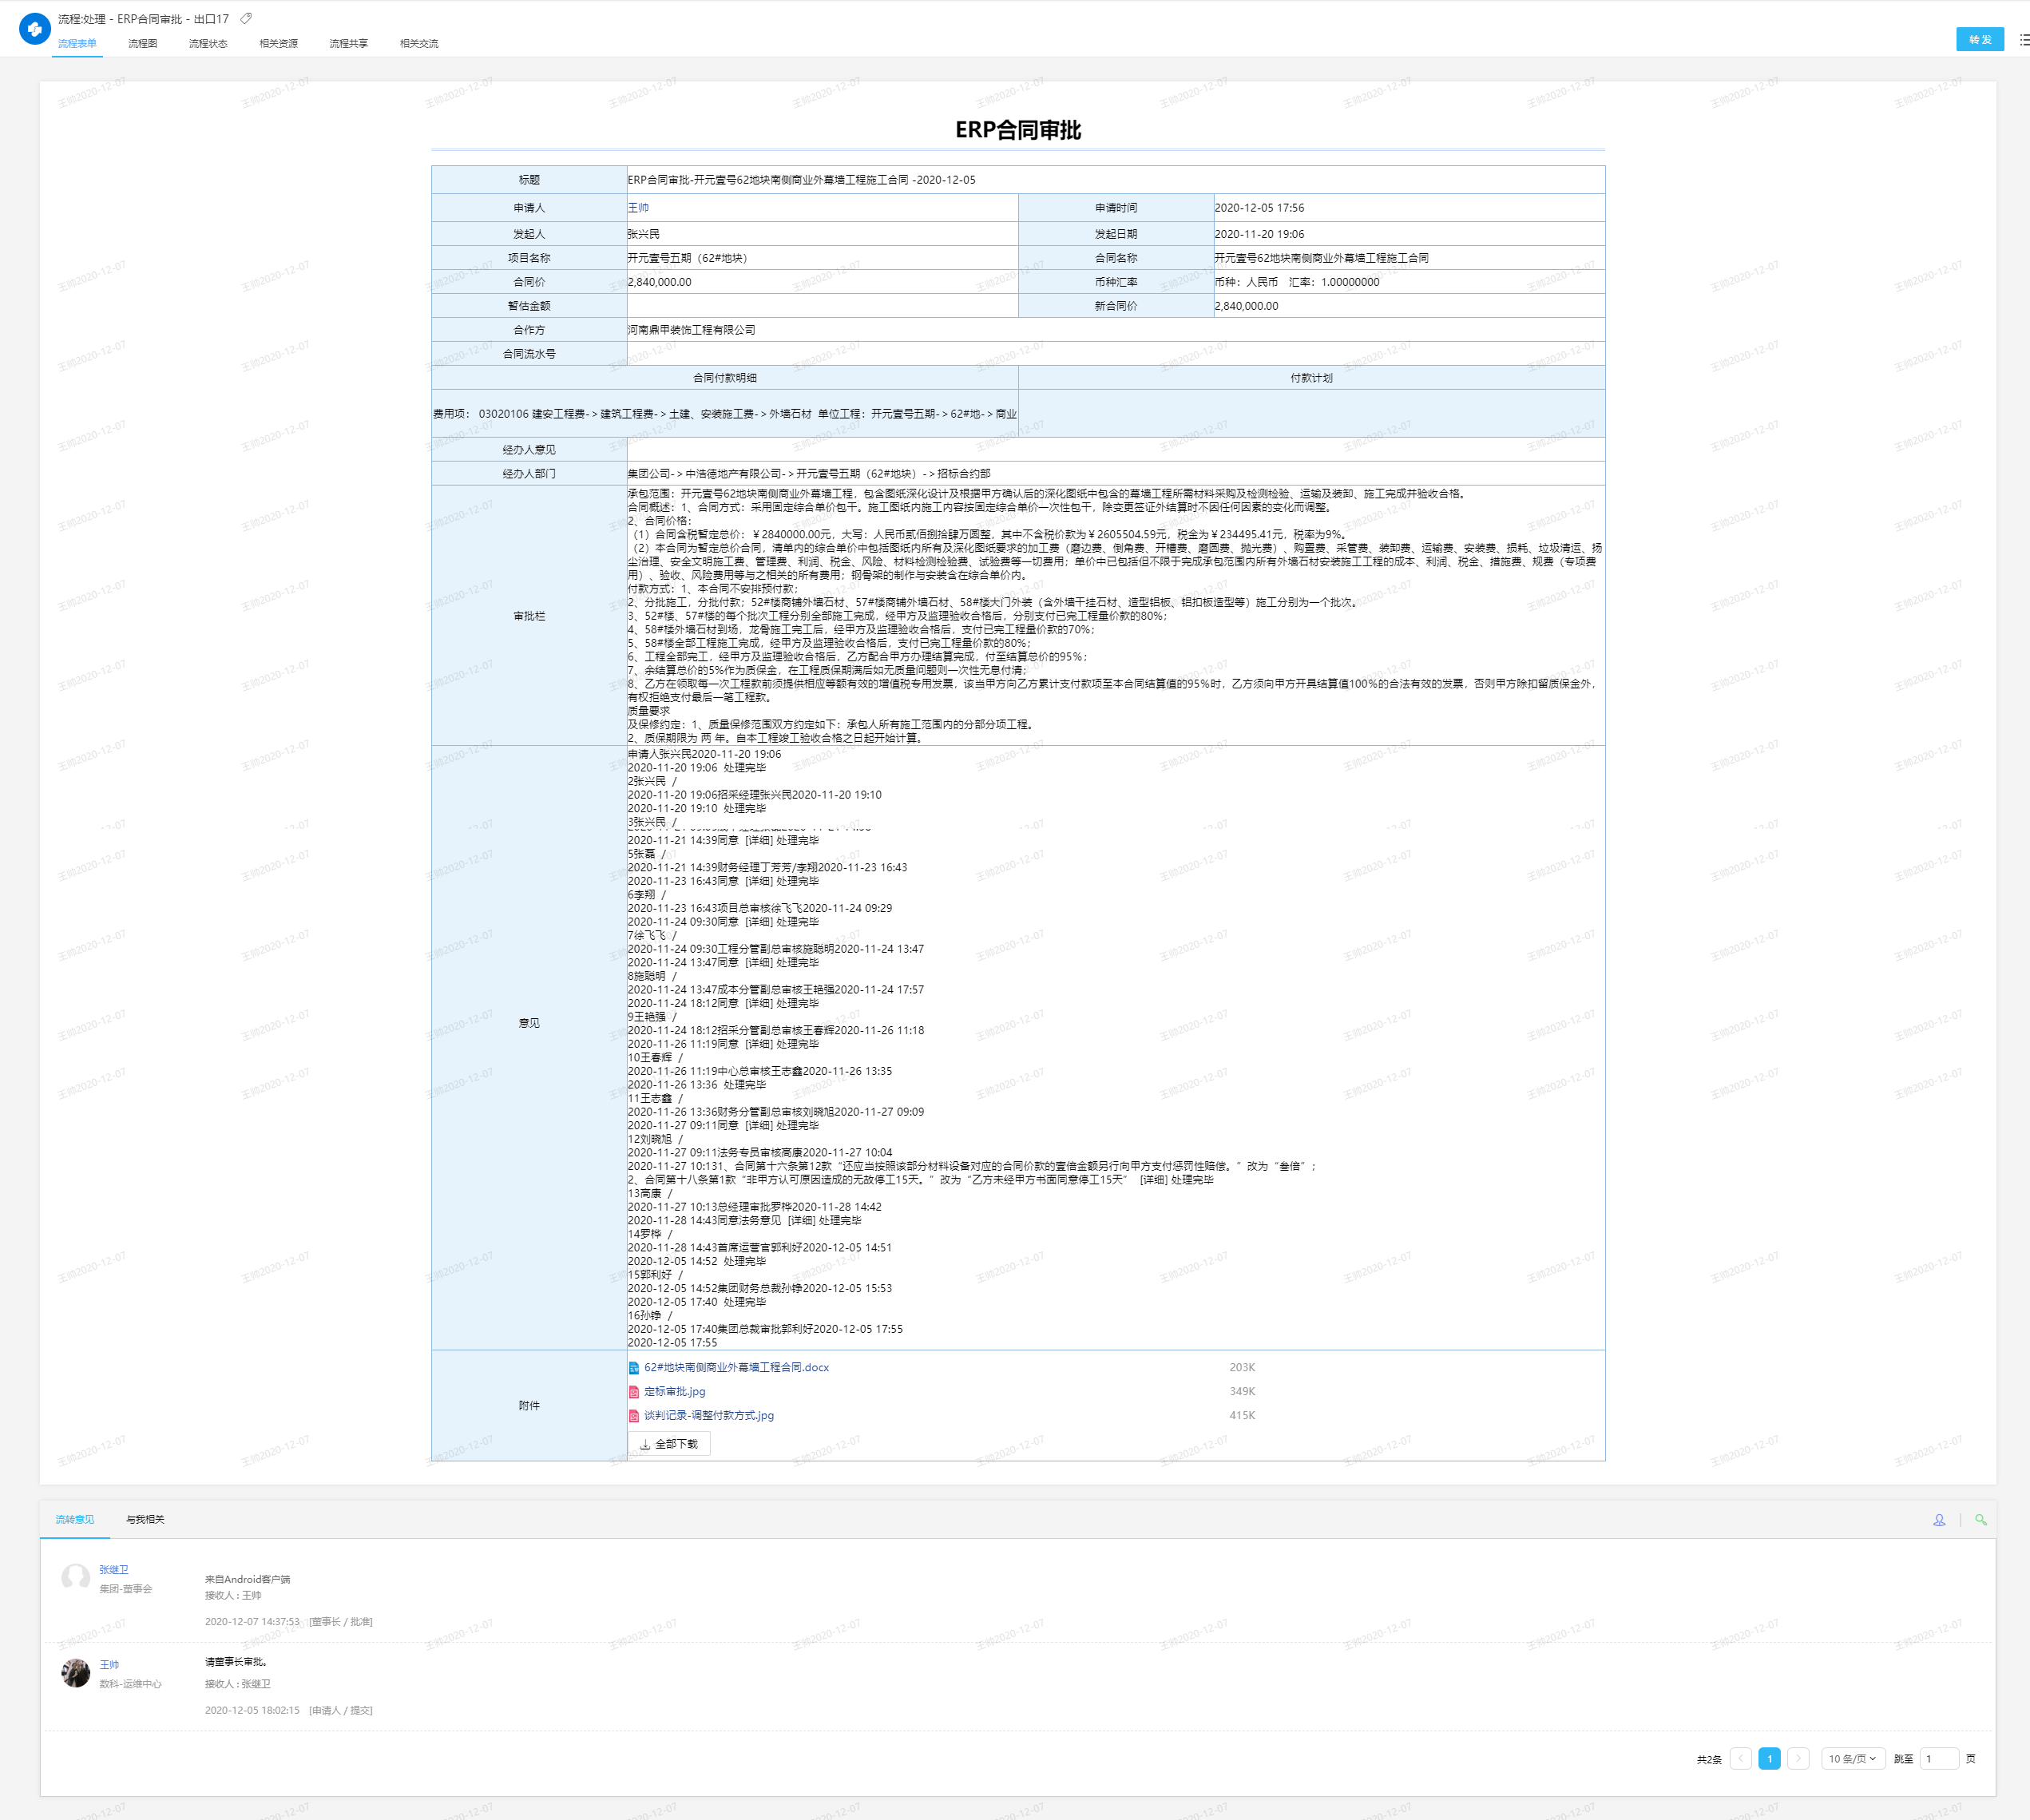
Task: Click the workflow logo icon at top left
Action: (35, 29)
